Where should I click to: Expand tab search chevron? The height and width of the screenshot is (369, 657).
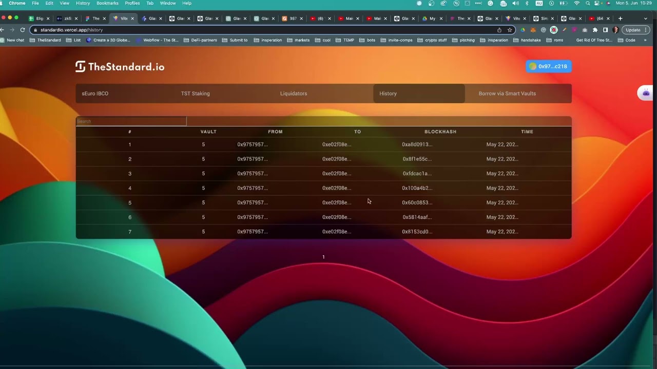point(646,18)
